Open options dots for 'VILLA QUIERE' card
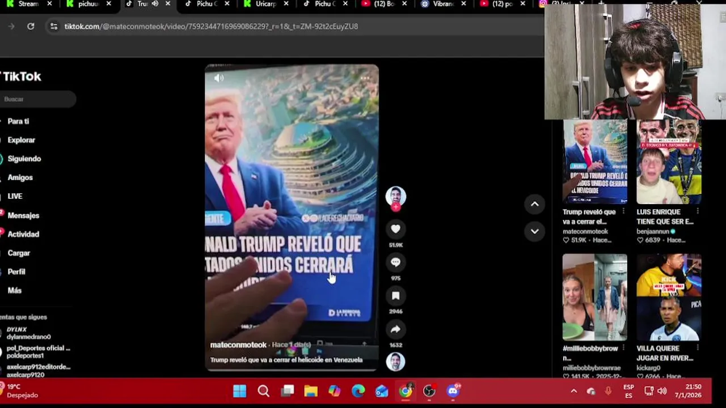The height and width of the screenshot is (408, 726). 698,348
